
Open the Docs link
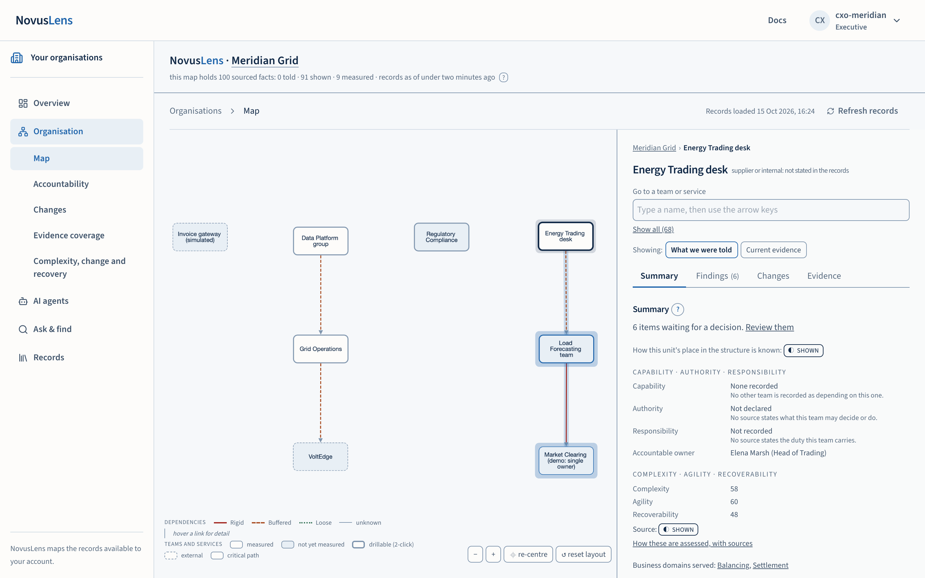point(777,20)
